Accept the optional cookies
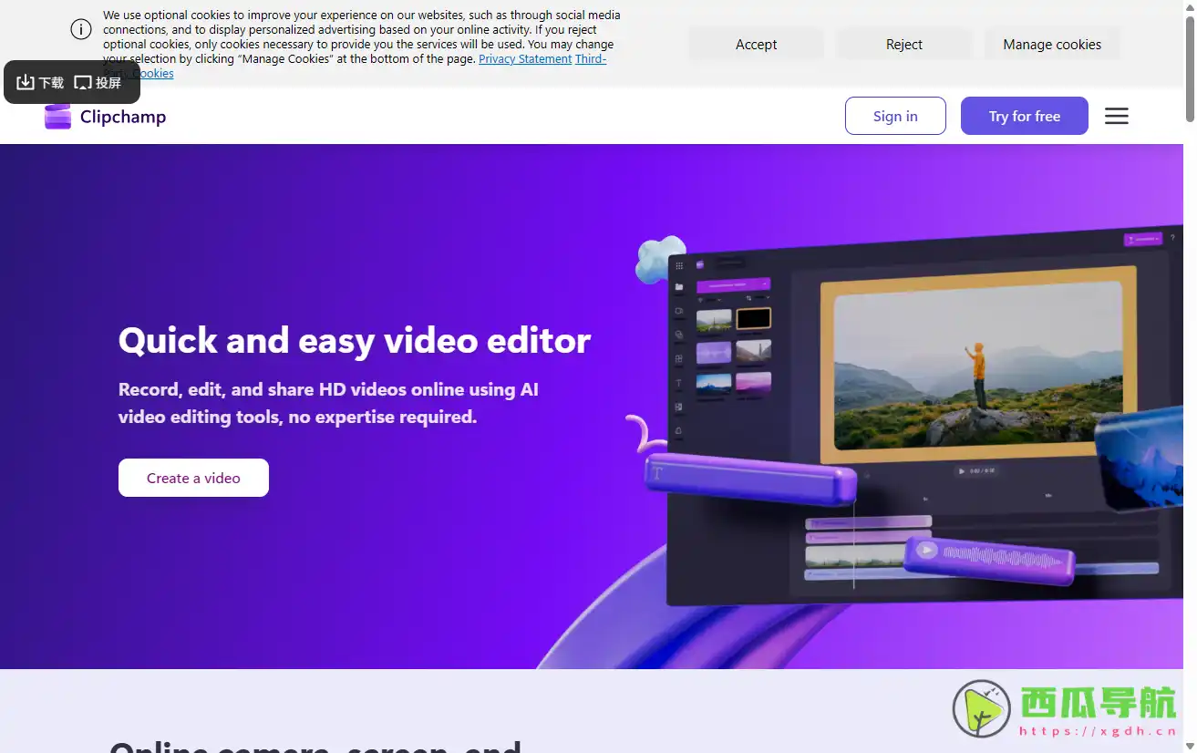1197x753 pixels. tap(756, 44)
